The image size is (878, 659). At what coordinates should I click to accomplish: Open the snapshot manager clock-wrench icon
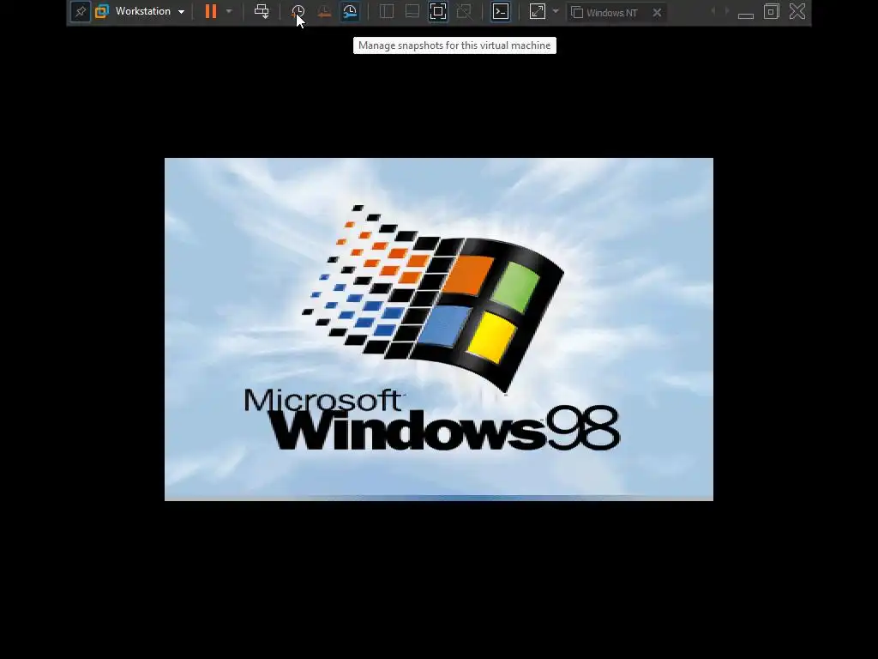(350, 11)
